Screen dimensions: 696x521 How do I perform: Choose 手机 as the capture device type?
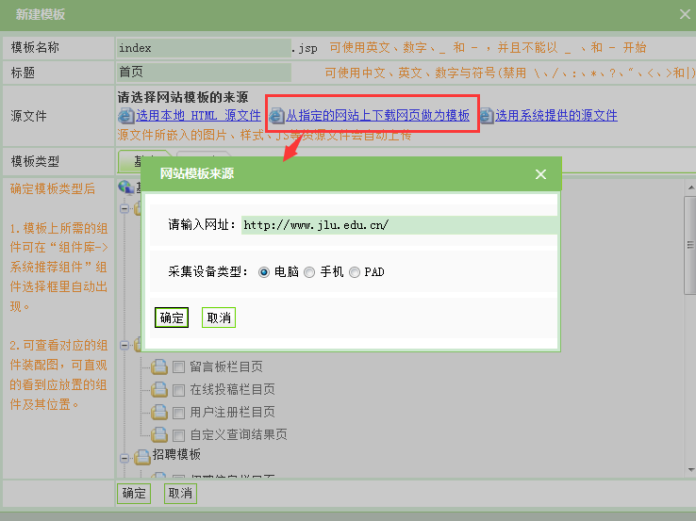(x=309, y=272)
